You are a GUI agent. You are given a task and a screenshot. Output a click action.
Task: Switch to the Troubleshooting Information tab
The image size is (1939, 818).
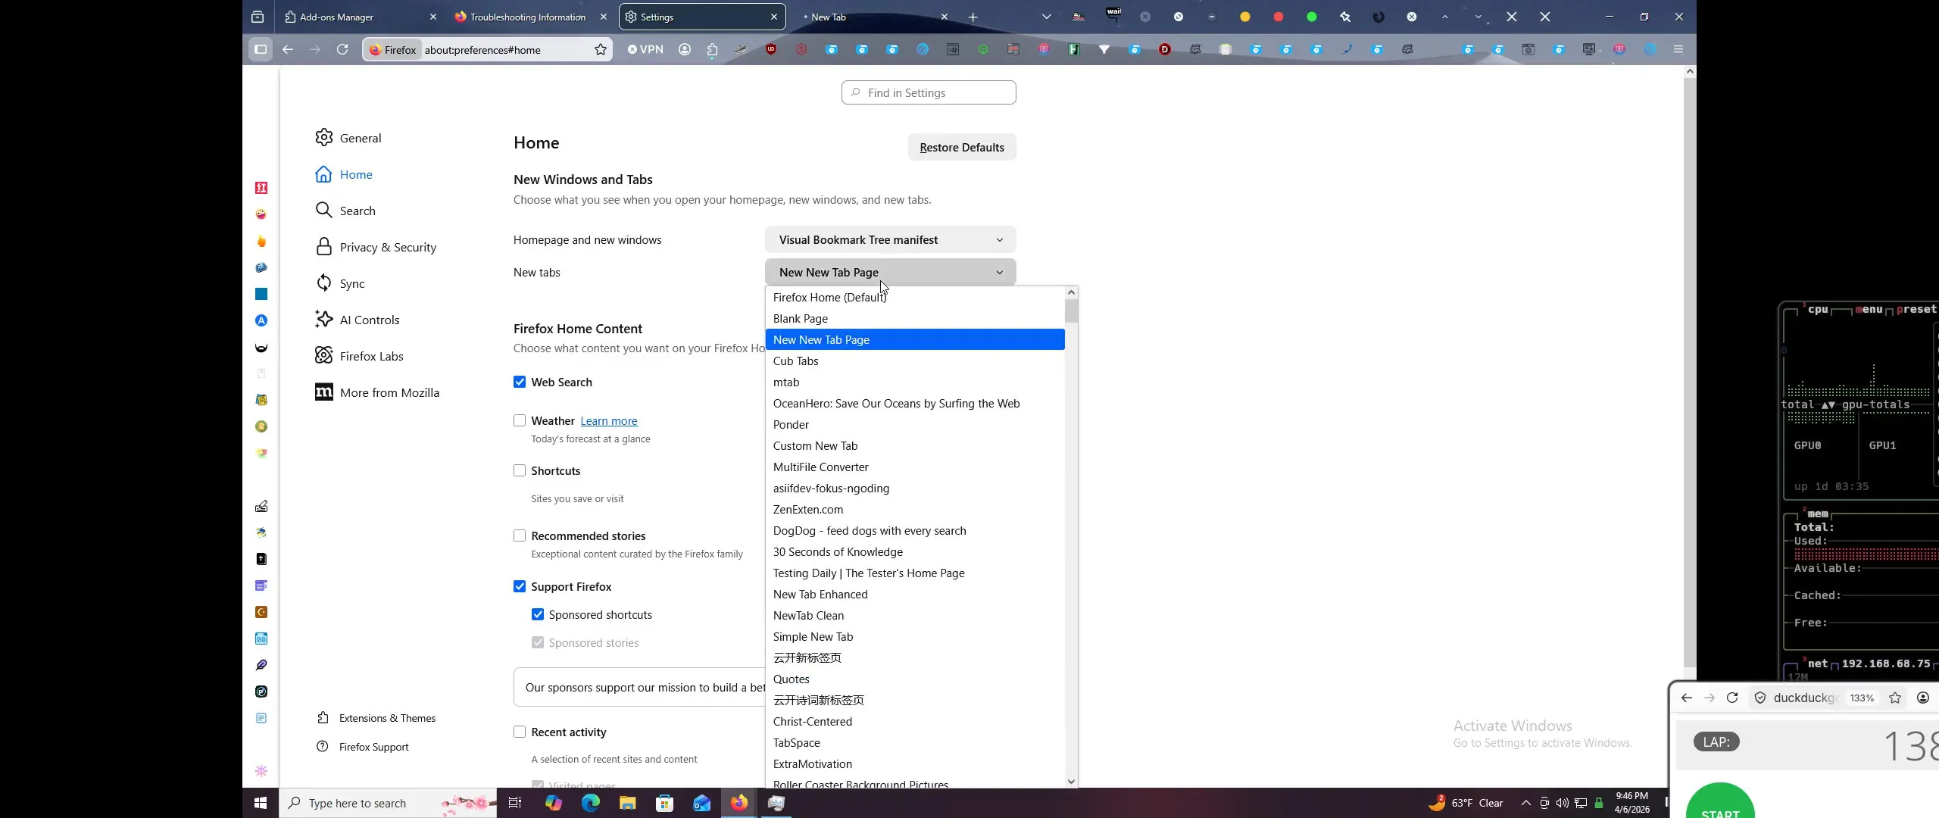526,17
